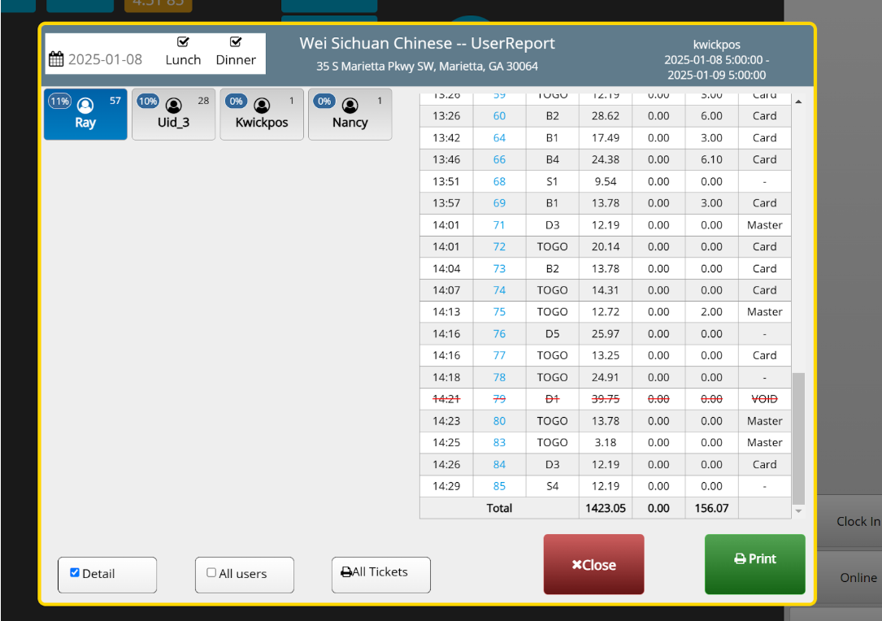The height and width of the screenshot is (621, 882).
Task: Open the calendar date picker icon
Action: coord(56,59)
